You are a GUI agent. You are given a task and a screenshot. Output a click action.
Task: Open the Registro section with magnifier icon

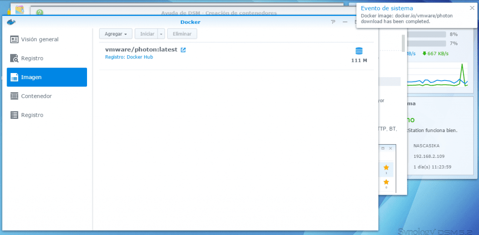[x=47, y=59]
